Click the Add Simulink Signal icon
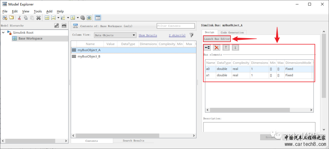 [63, 18]
